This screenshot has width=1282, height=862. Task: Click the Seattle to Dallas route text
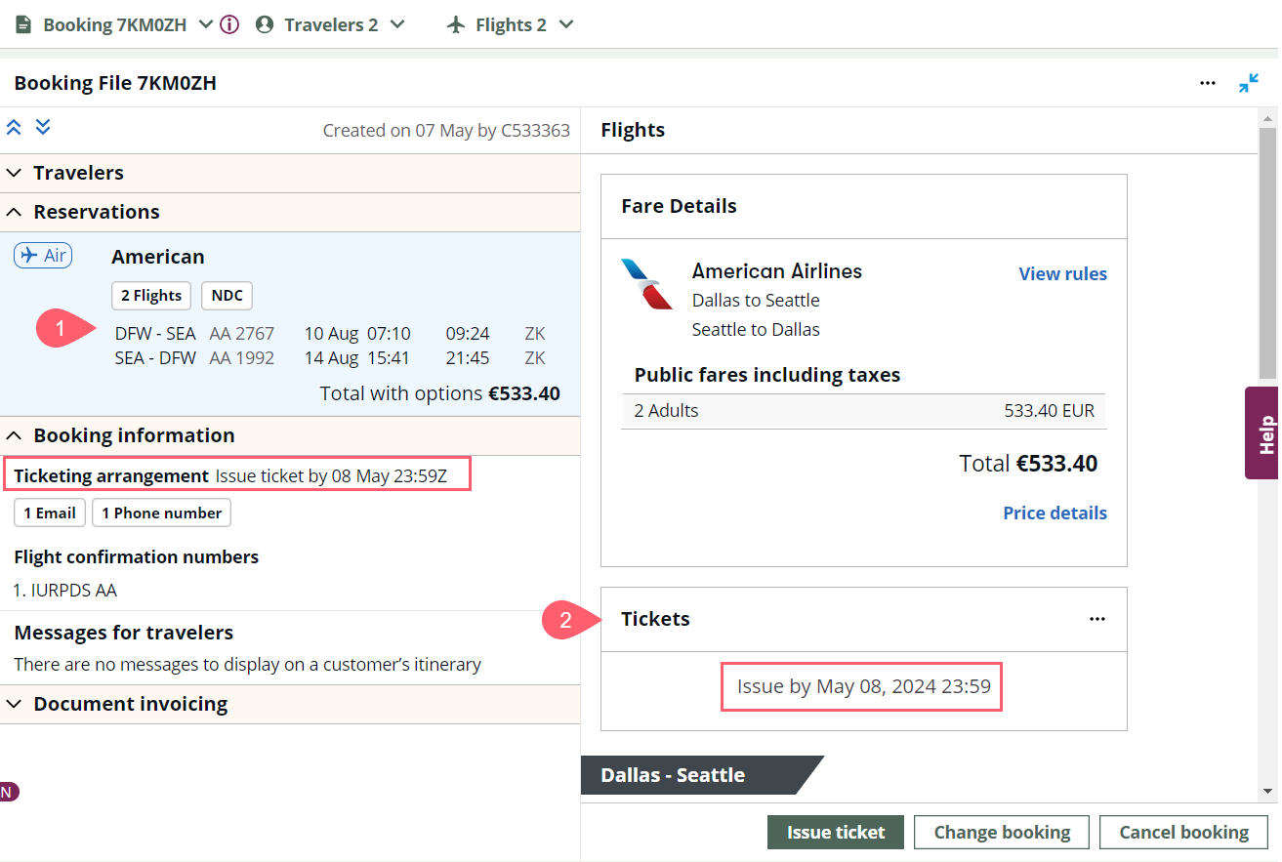[x=756, y=330]
